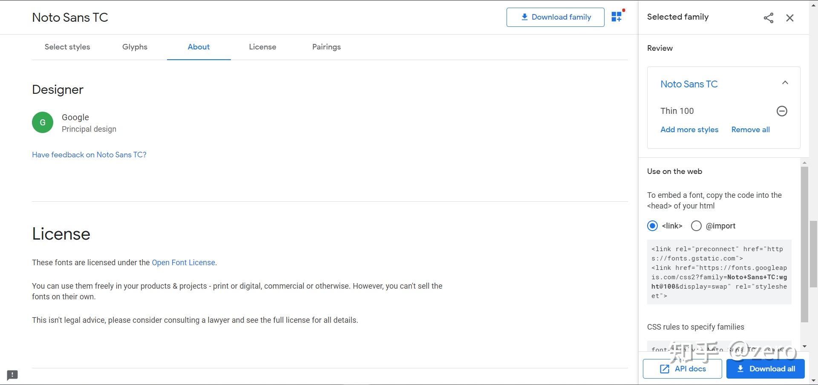Click Add more styles link
Screen dimensions: 818x385
pyautogui.click(x=689, y=130)
